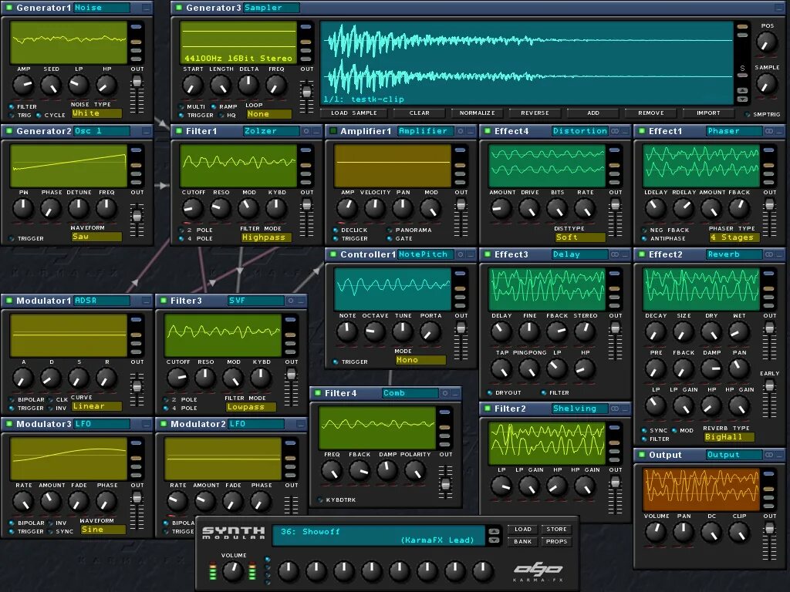The height and width of the screenshot is (592, 790).
Task: Click the PROPS button
Action: pos(556,542)
